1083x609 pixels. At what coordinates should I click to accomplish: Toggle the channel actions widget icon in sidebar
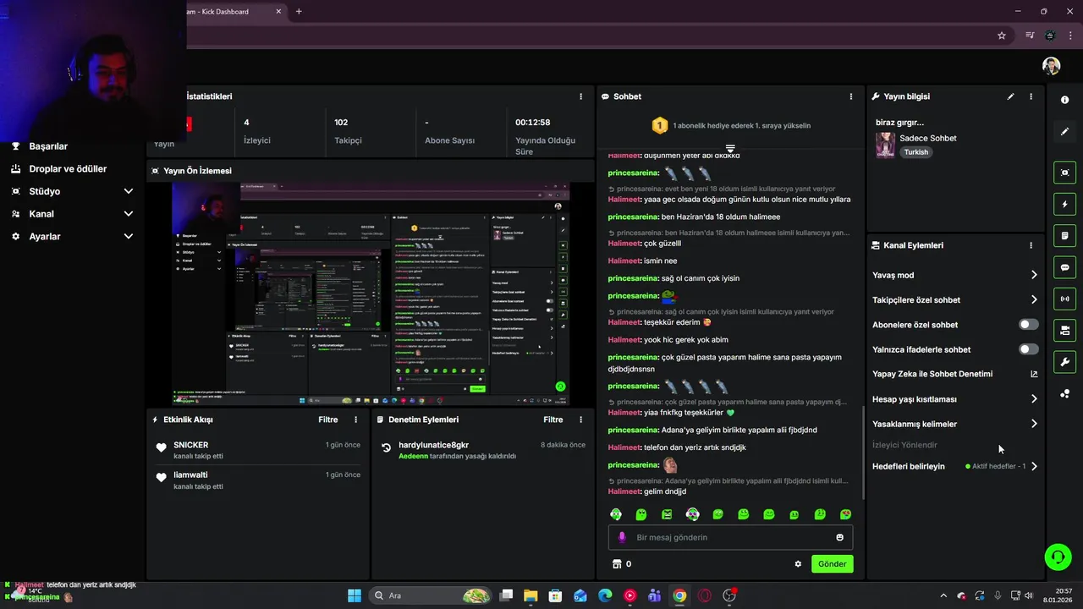coord(1064,330)
